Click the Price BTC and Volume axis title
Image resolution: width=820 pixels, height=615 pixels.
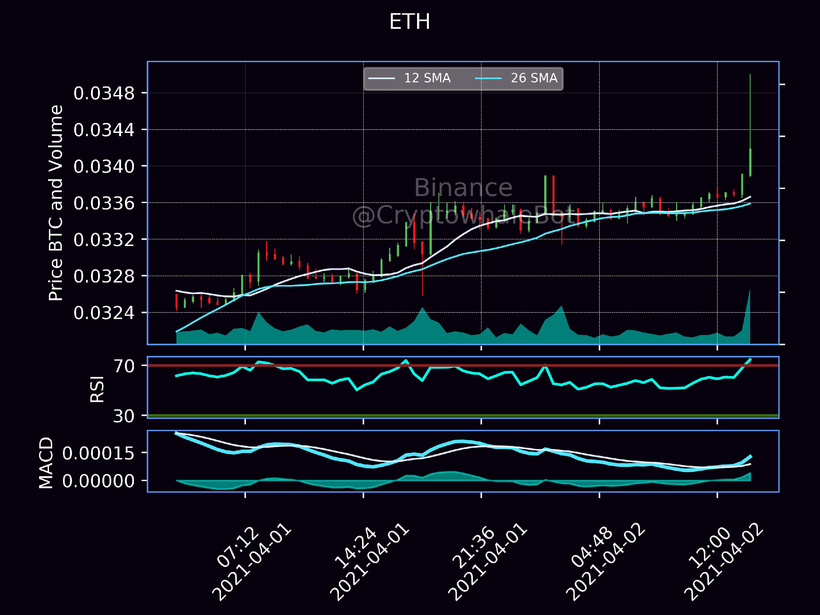(56, 203)
